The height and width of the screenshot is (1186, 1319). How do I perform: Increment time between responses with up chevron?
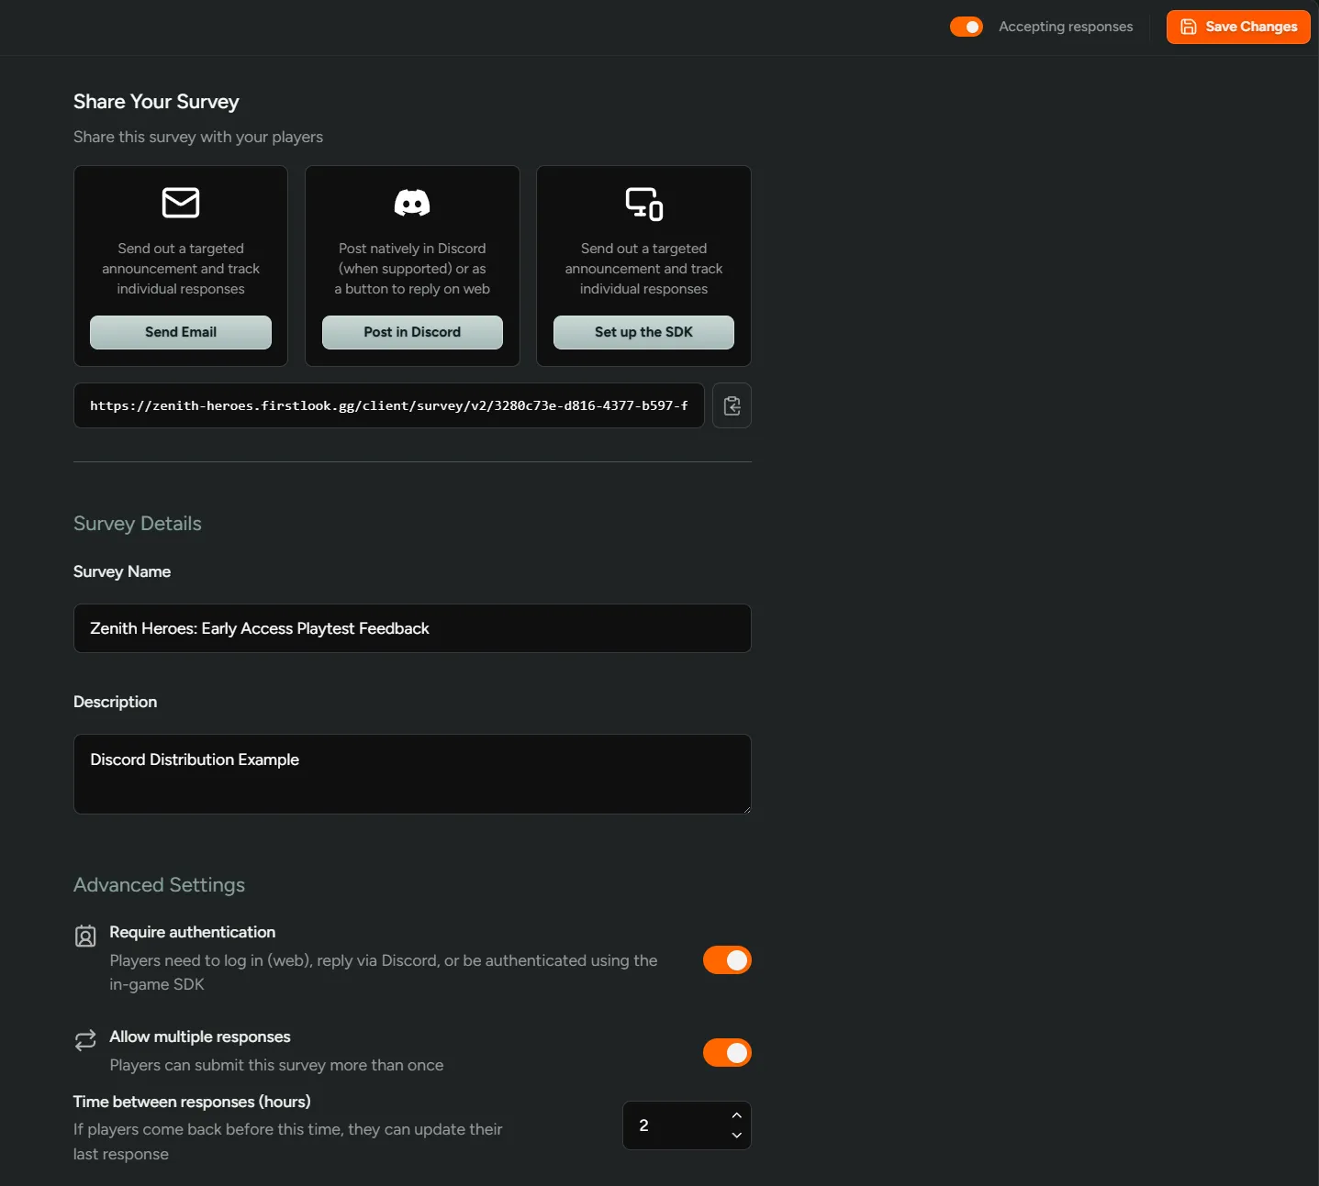pos(736,1114)
